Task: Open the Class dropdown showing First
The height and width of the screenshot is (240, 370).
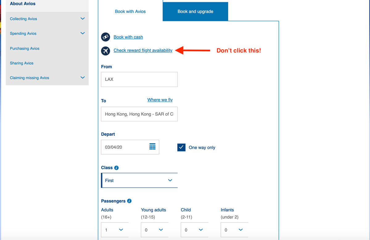Action: pos(139,180)
